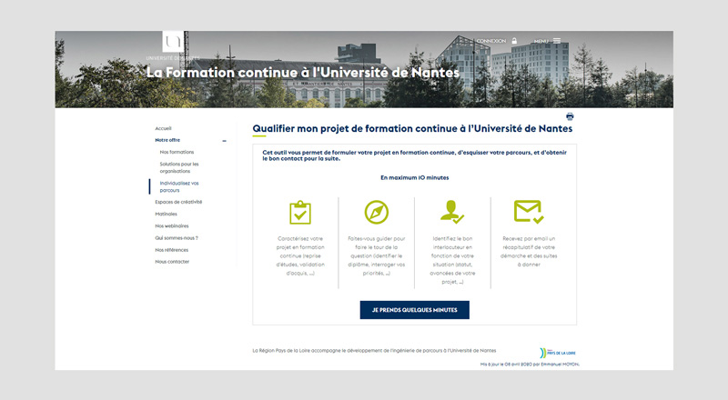Viewport: 728px width, 400px height.
Task: Click text Faites-vous guider pour faire le tour
Action: tap(377, 255)
